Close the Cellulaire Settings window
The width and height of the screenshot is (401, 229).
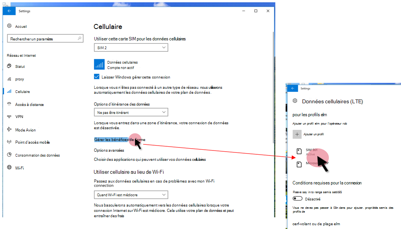[268, 11]
